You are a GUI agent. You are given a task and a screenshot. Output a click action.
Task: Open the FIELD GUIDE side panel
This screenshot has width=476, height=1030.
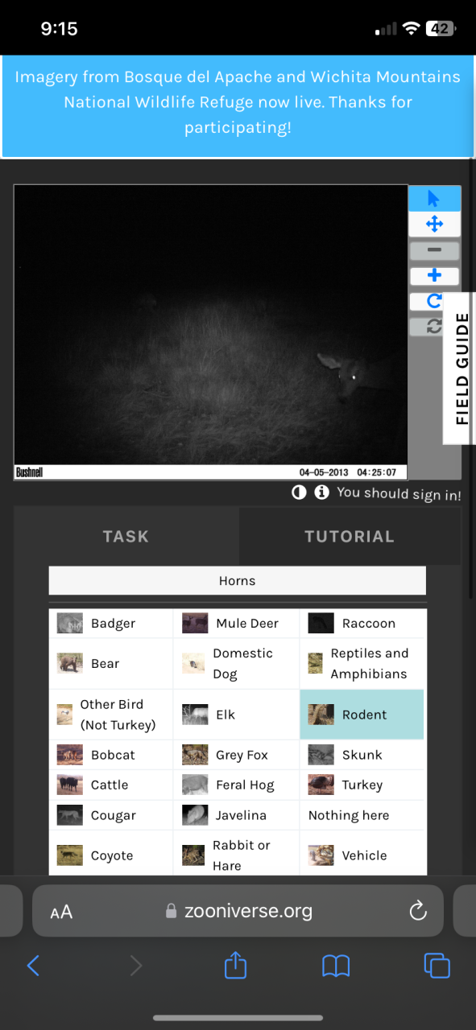click(462, 369)
